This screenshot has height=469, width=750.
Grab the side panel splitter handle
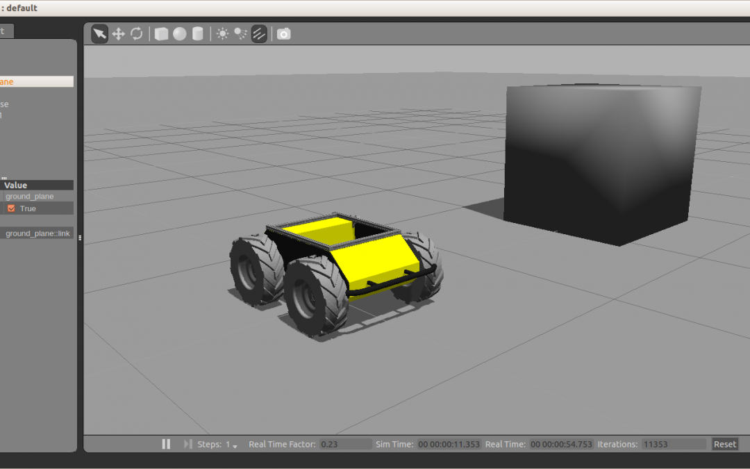tap(80, 238)
